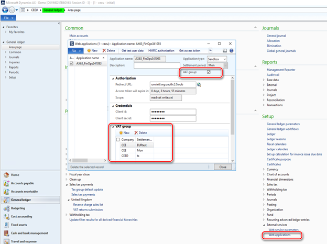Click the navigation pane address icon

point(23,10)
